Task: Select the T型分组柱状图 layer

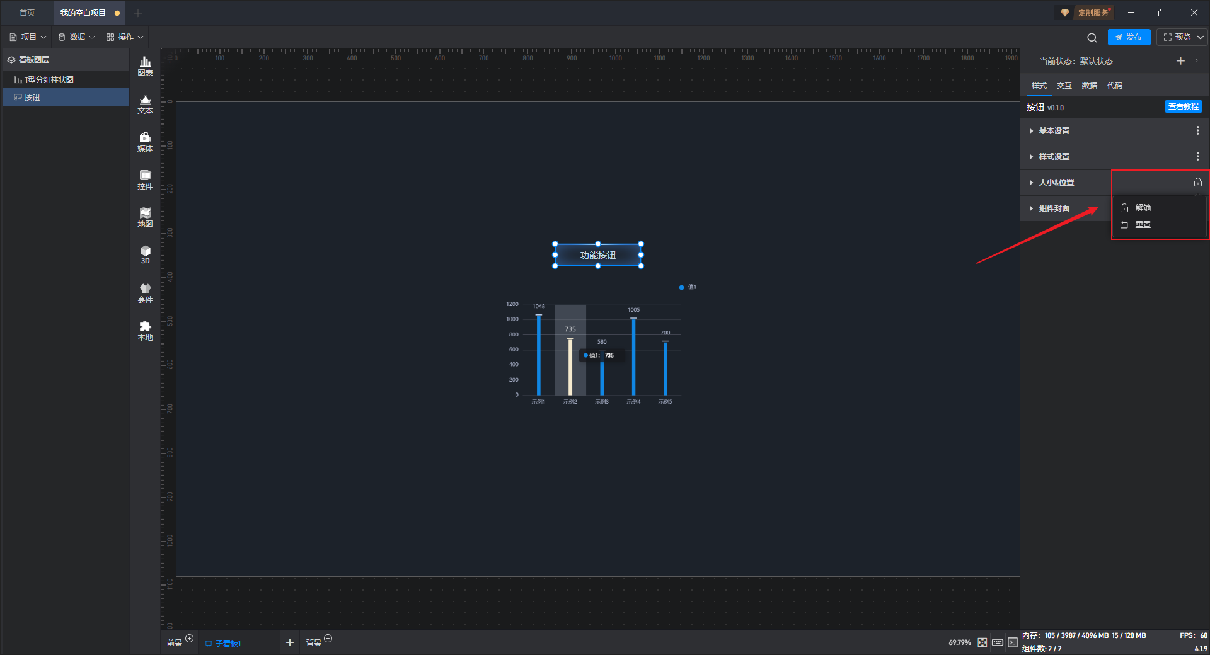Action: coord(66,80)
